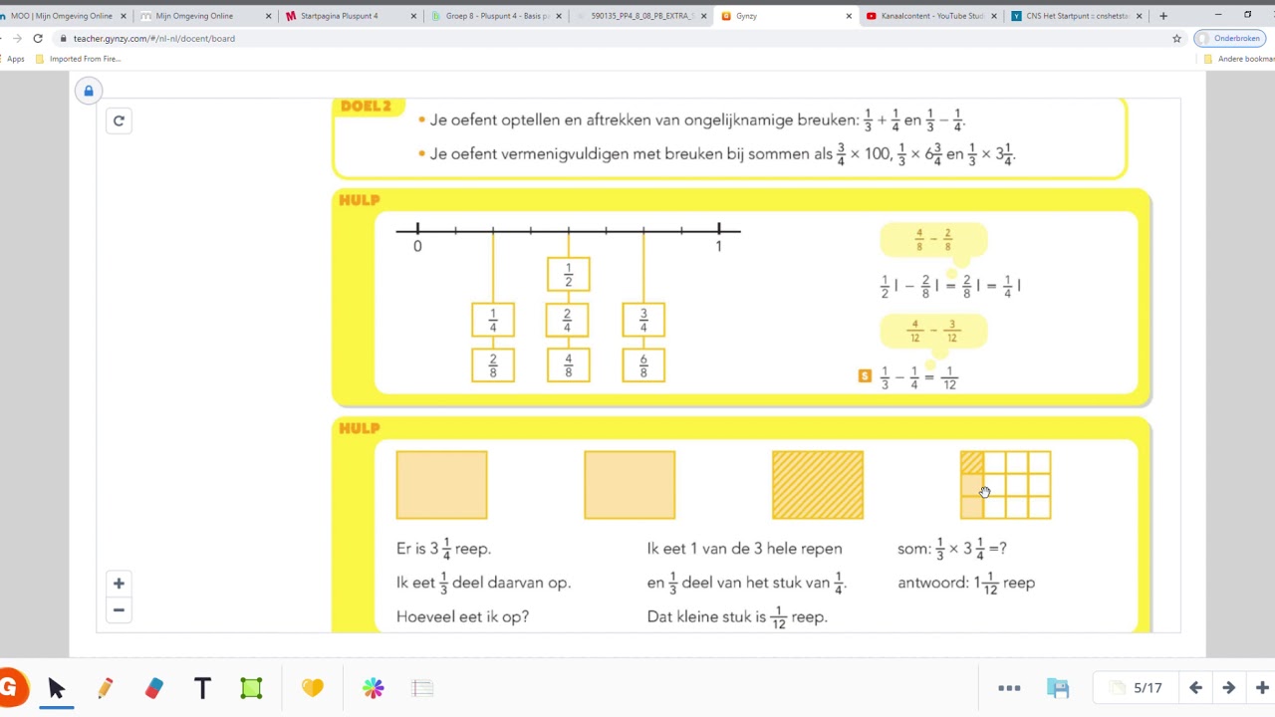1275x717 pixels.
Task: Click the text 'antwoord: 1 1/12 reep'
Action: pyautogui.click(x=966, y=583)
